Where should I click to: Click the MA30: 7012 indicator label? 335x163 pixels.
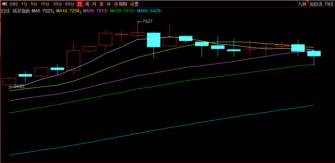[123, 11]
